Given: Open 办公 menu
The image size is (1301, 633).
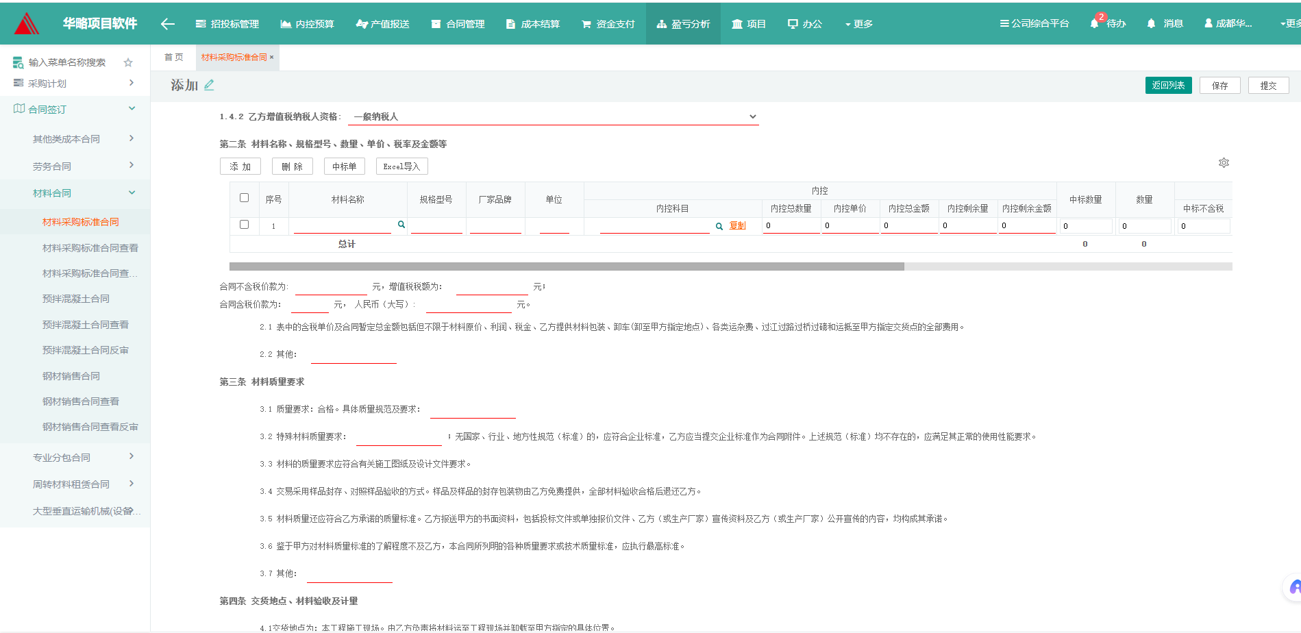Looking at the screenshot, I should (x=805, y=24).
